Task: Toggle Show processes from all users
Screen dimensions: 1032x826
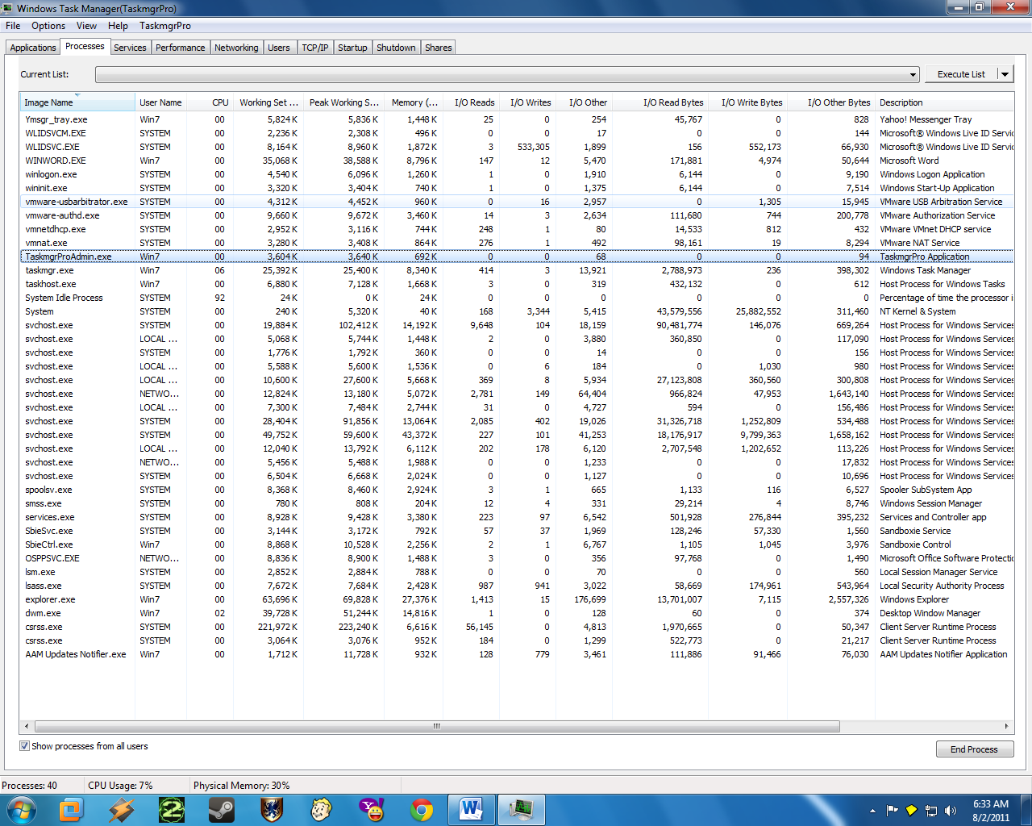Action: coord(24,746)
